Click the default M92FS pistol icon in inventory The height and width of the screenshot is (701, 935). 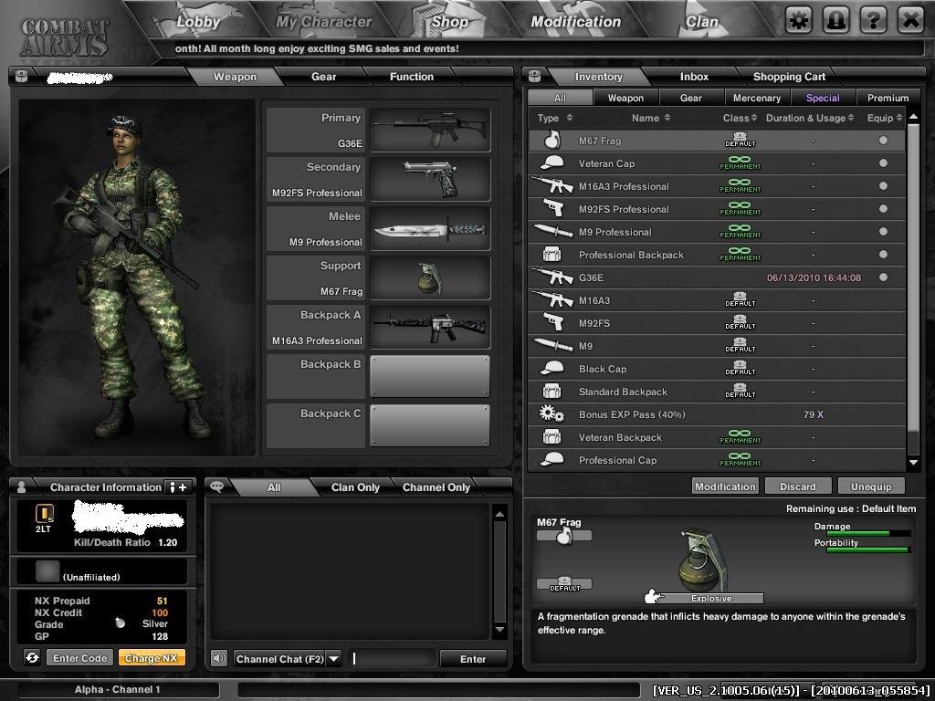coord(553,322)
